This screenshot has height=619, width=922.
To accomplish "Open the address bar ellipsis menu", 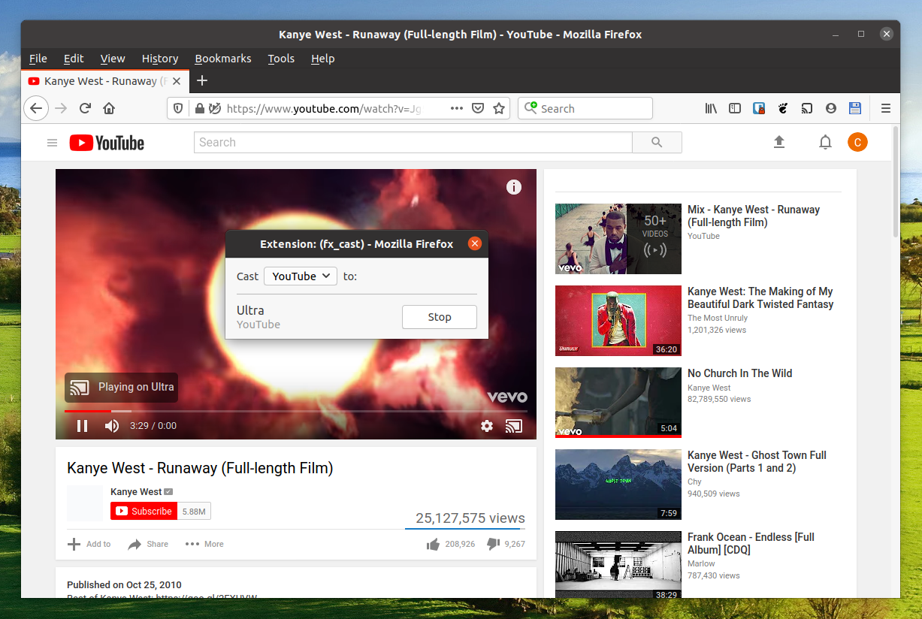I will pos(456,108).
